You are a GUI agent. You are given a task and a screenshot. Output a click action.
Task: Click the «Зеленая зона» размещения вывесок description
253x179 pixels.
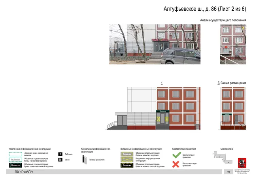[x=36, y=154]
